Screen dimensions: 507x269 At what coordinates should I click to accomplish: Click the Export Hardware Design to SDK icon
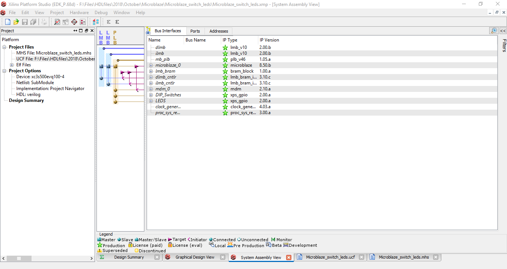tap(96, 22)
